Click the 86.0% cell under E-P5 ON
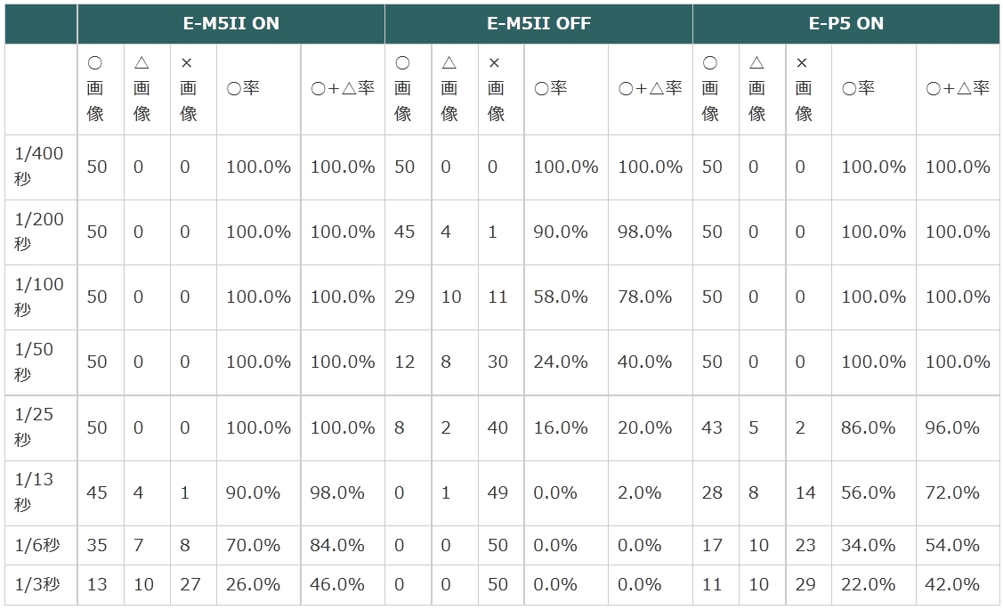The height and width of the screenshot is (610, 1003). (x=868, y=427)
